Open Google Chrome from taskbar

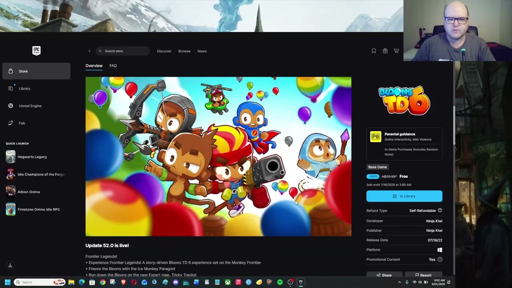pos(102,282)
